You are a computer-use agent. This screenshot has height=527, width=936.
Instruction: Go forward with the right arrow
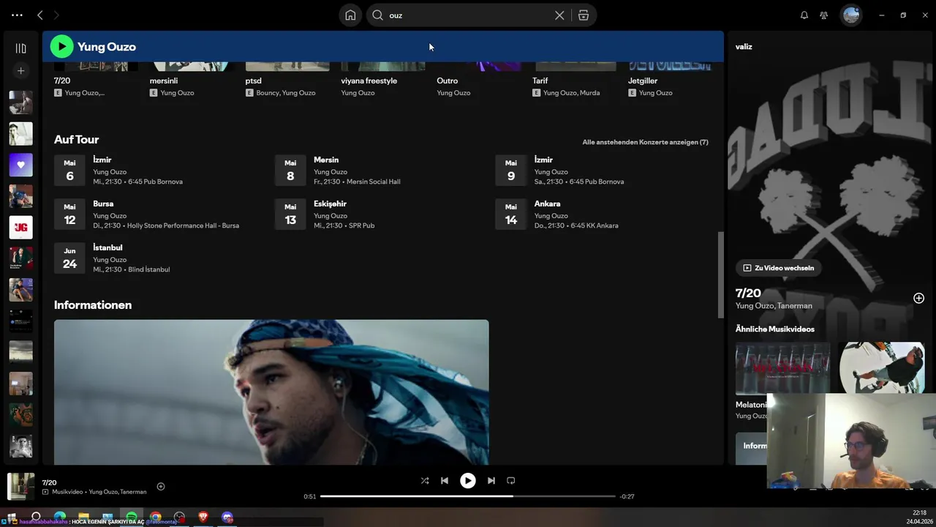point(57,15)
